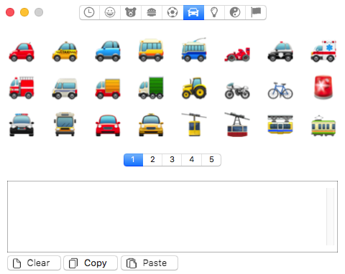Screen dimensions: 345x274
Task: Insert the yellow tractor emoji
Action: point(194,88)
